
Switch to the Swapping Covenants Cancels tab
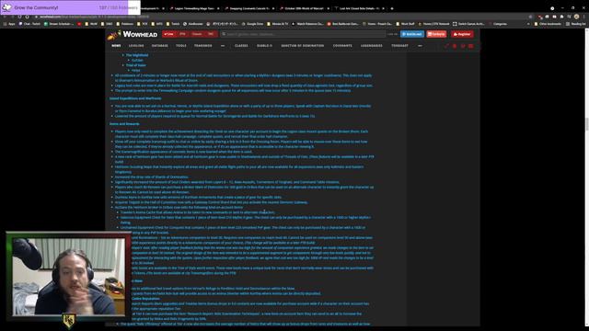tap(248, 8)
